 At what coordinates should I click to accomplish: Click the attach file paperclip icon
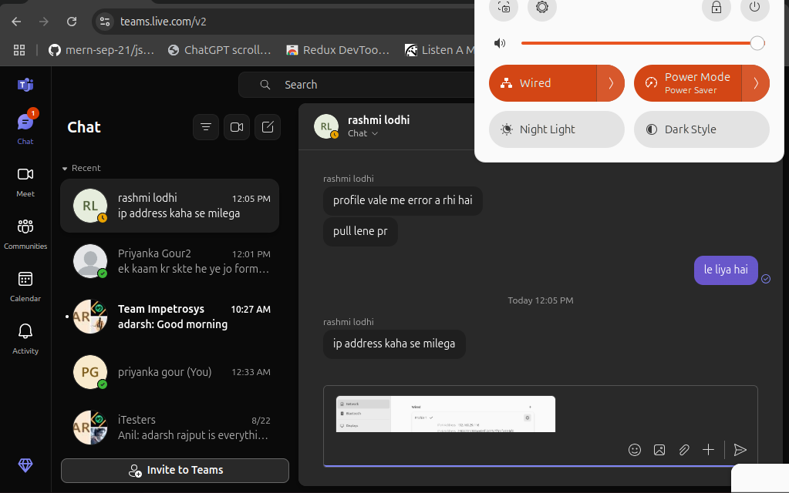(684, 450)
